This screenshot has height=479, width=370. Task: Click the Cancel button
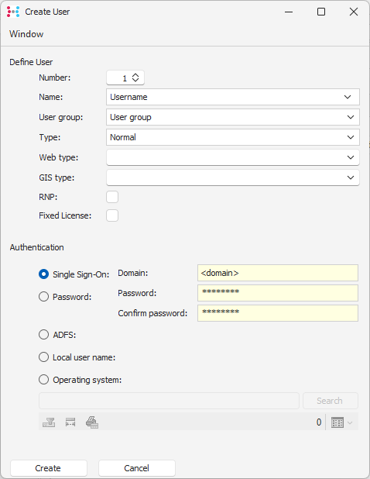coord(137,468)
